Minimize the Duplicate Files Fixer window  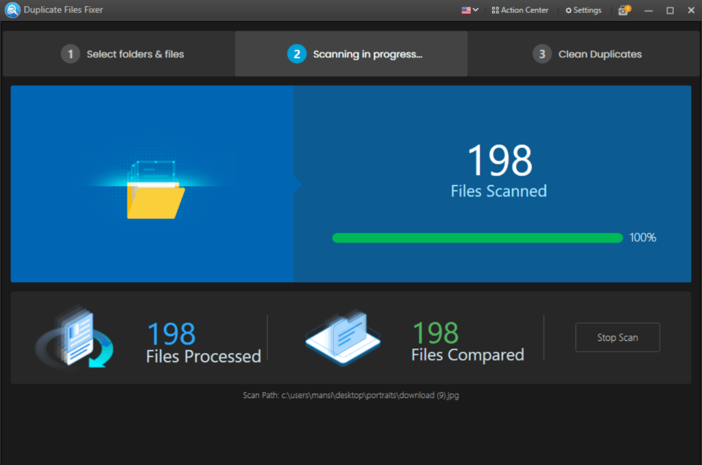click(649, 10)
